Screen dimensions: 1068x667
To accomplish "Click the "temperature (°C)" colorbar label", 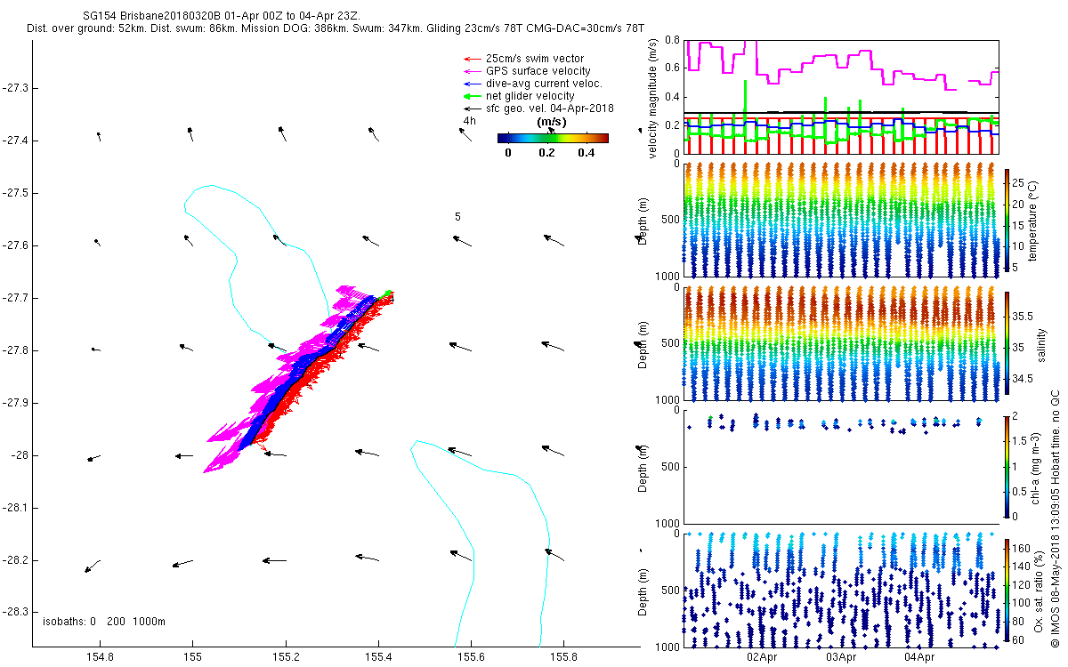I will [1034, 219].
